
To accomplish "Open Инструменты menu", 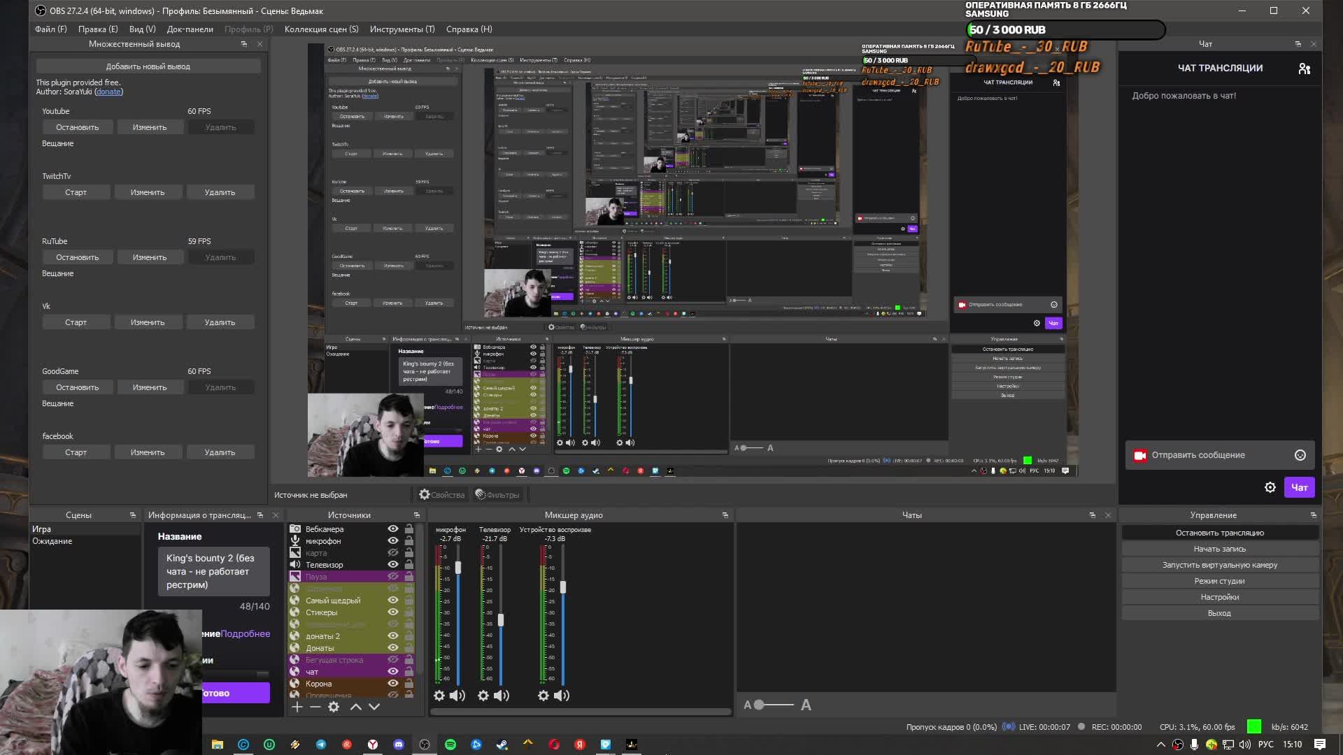I will click(x=402, y=29).
